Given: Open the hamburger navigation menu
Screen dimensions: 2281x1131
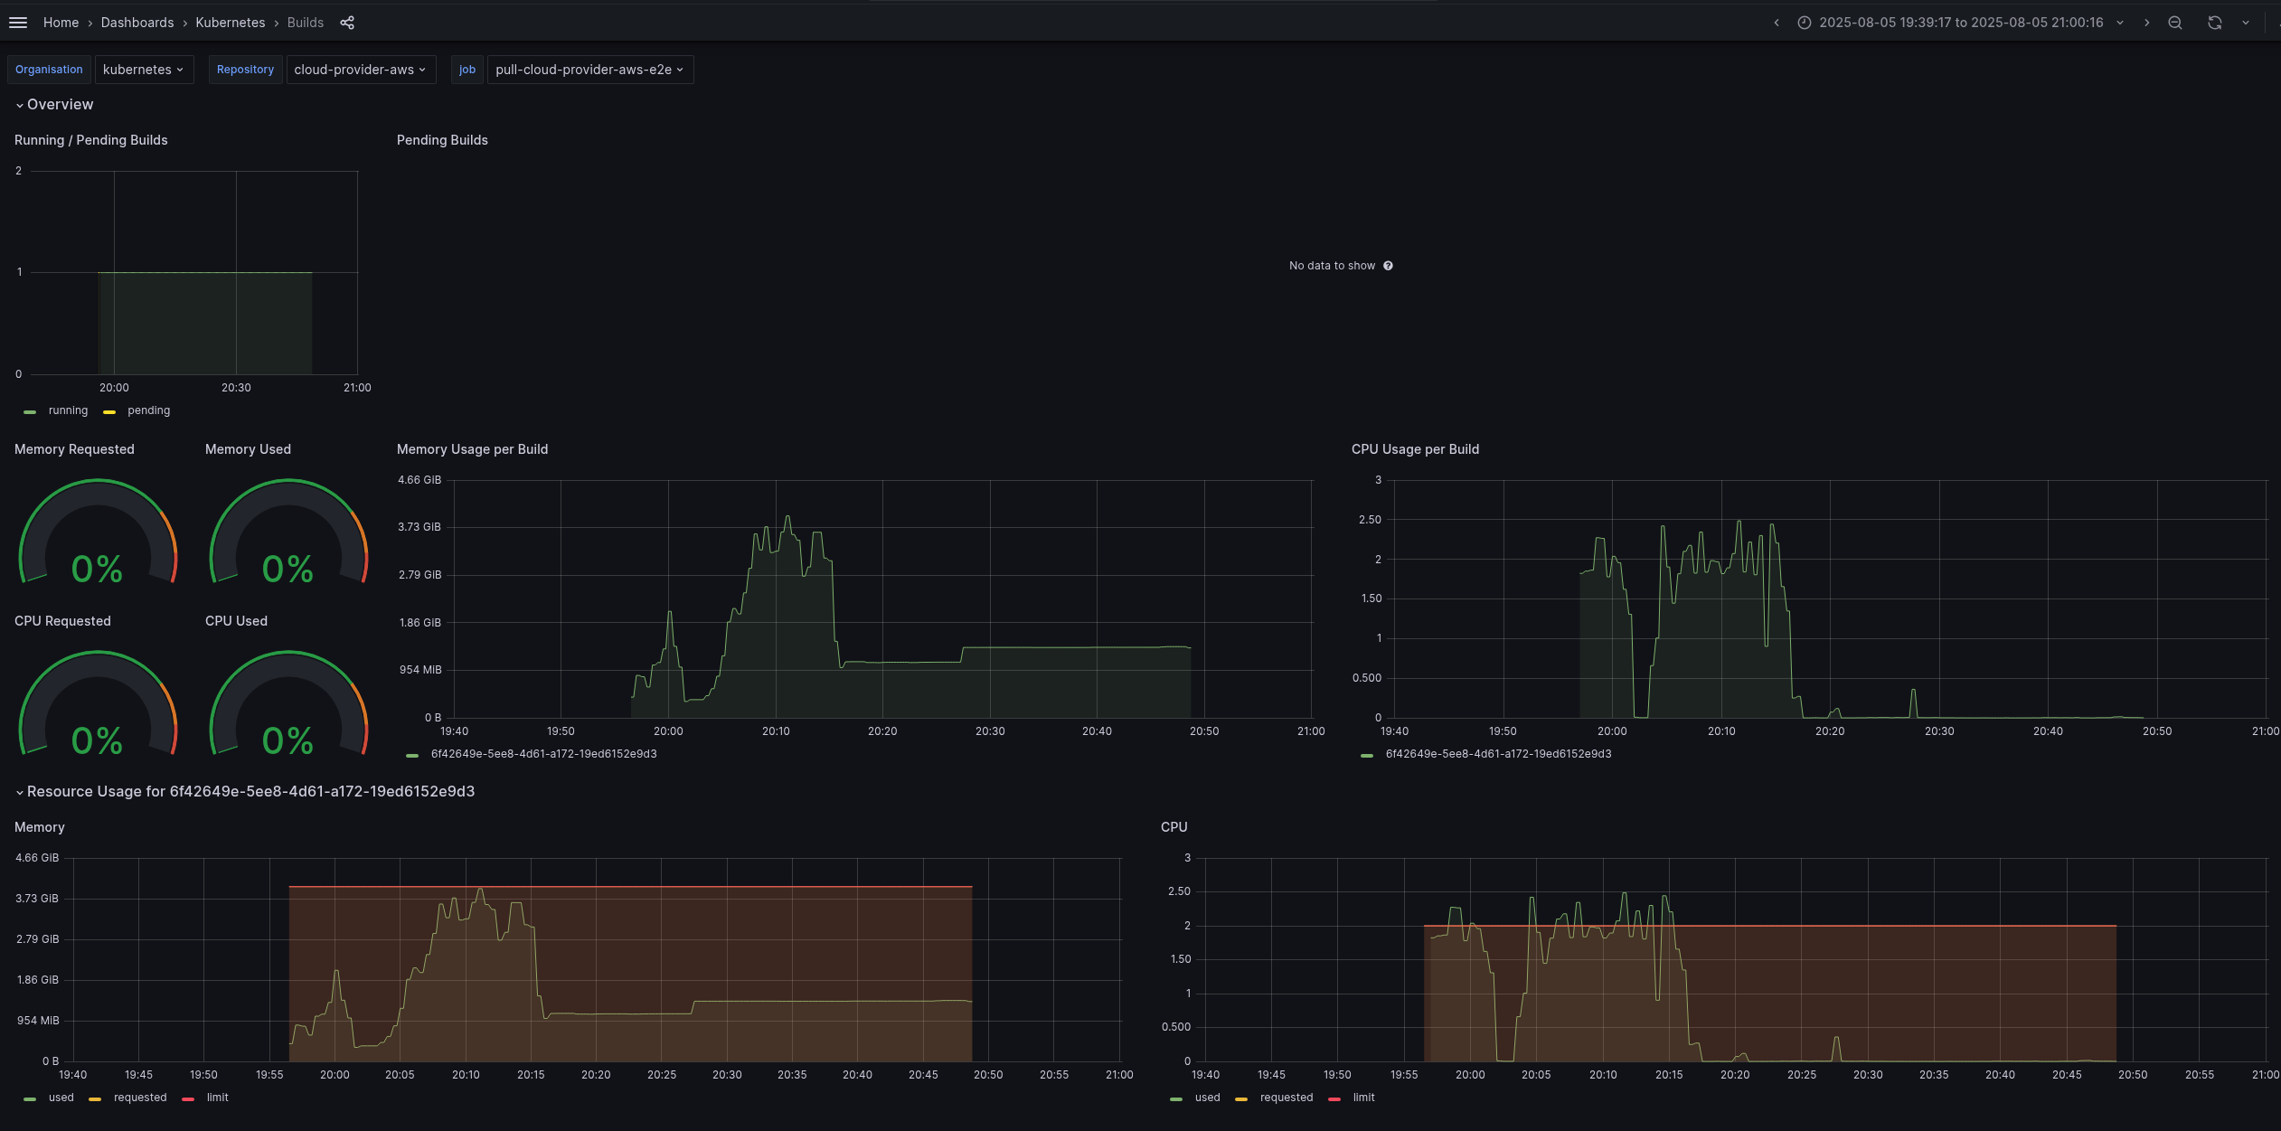Looking at the screenshot, I should (18, 23).
